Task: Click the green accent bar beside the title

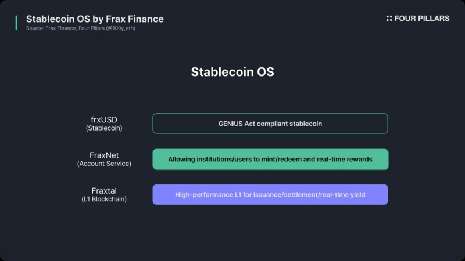Action: (x=17, y=23)
